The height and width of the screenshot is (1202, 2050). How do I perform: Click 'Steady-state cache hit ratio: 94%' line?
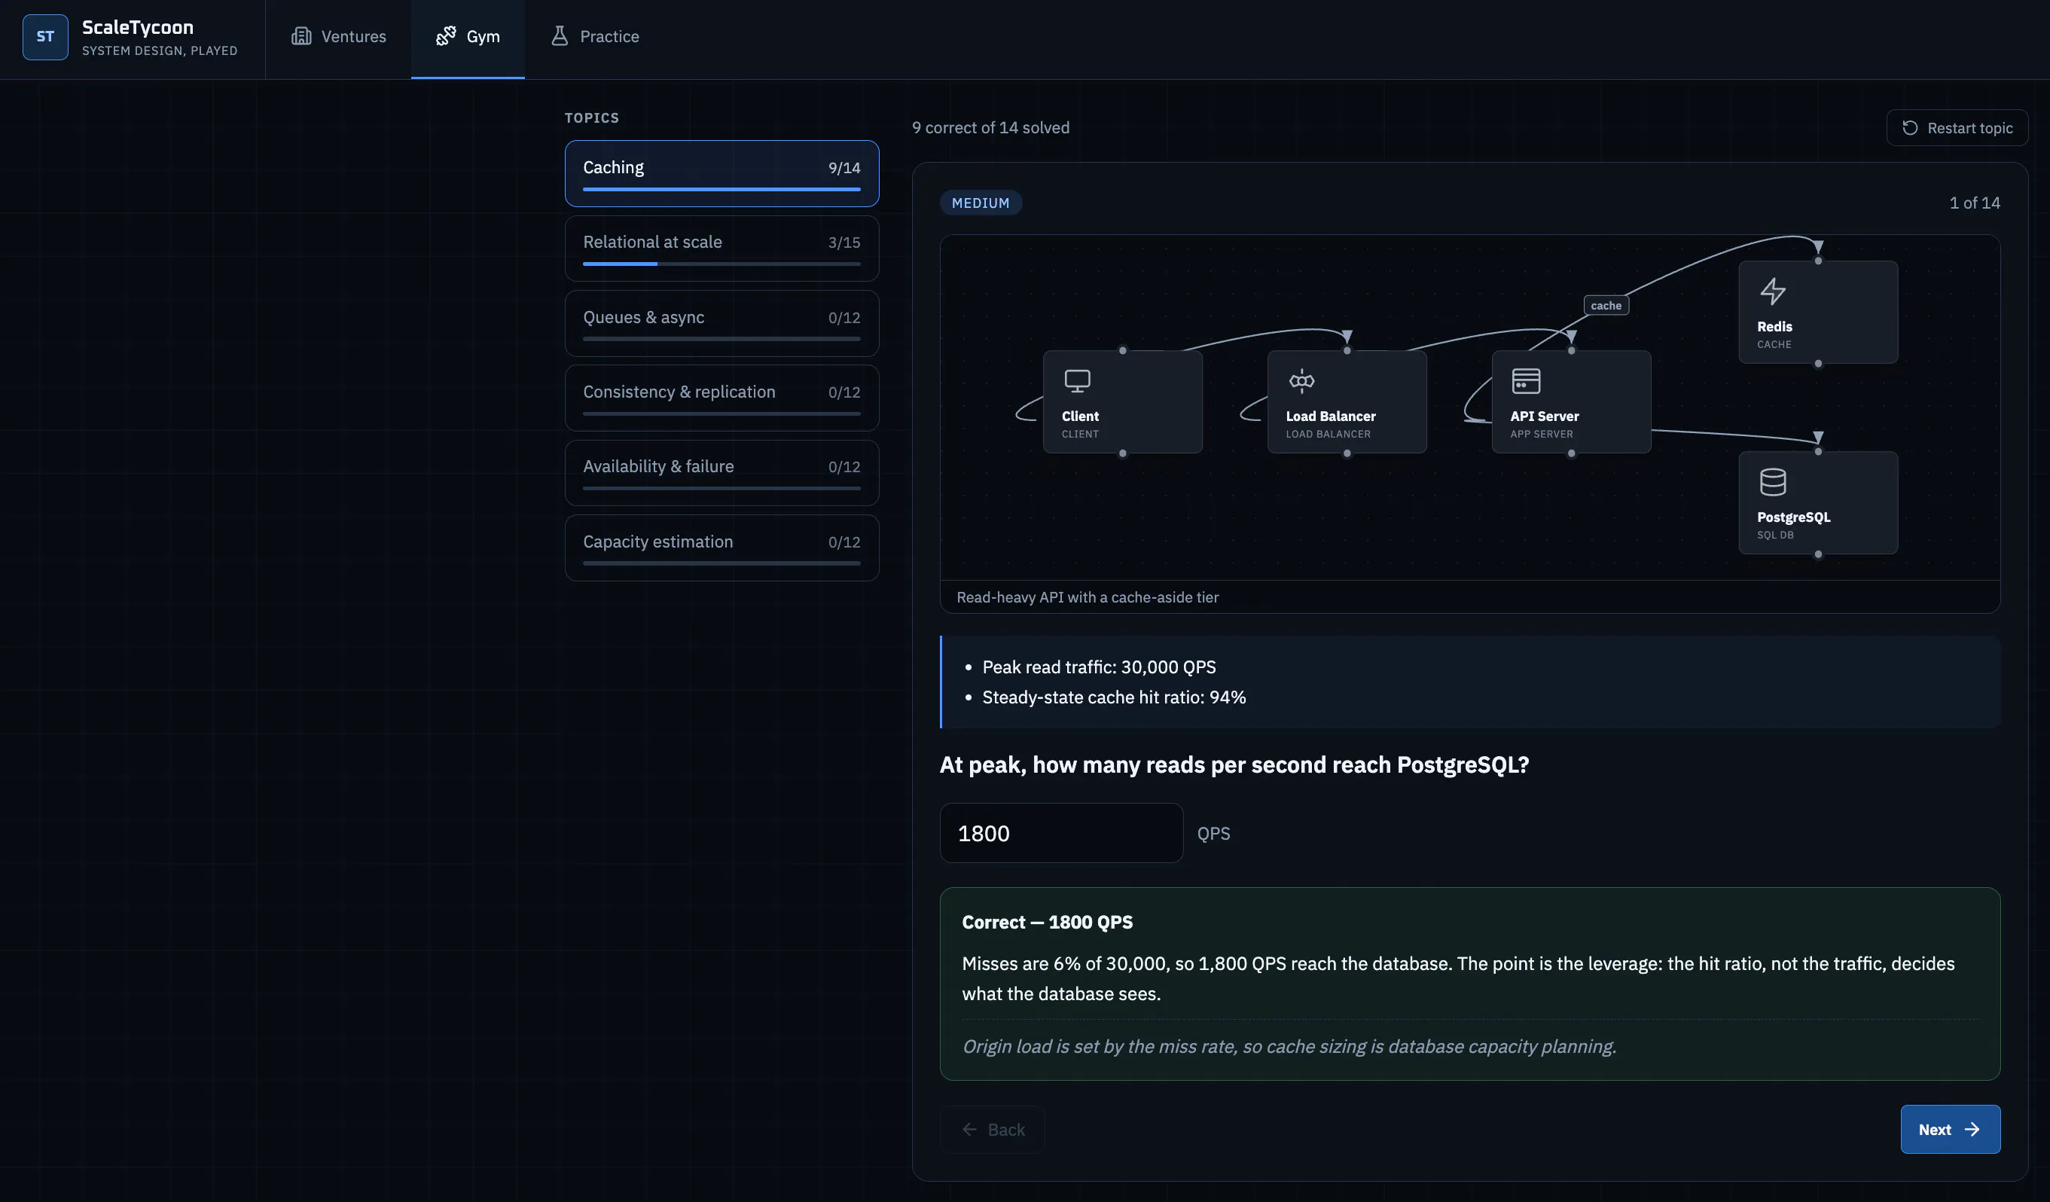(1114, 697)
